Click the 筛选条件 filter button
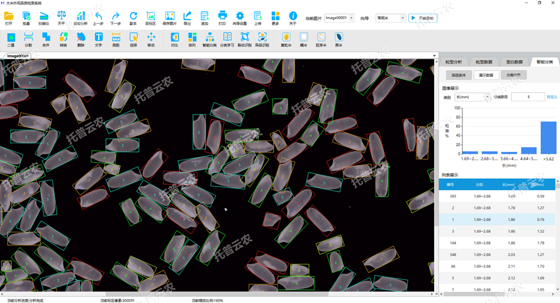 click(459, 75)
